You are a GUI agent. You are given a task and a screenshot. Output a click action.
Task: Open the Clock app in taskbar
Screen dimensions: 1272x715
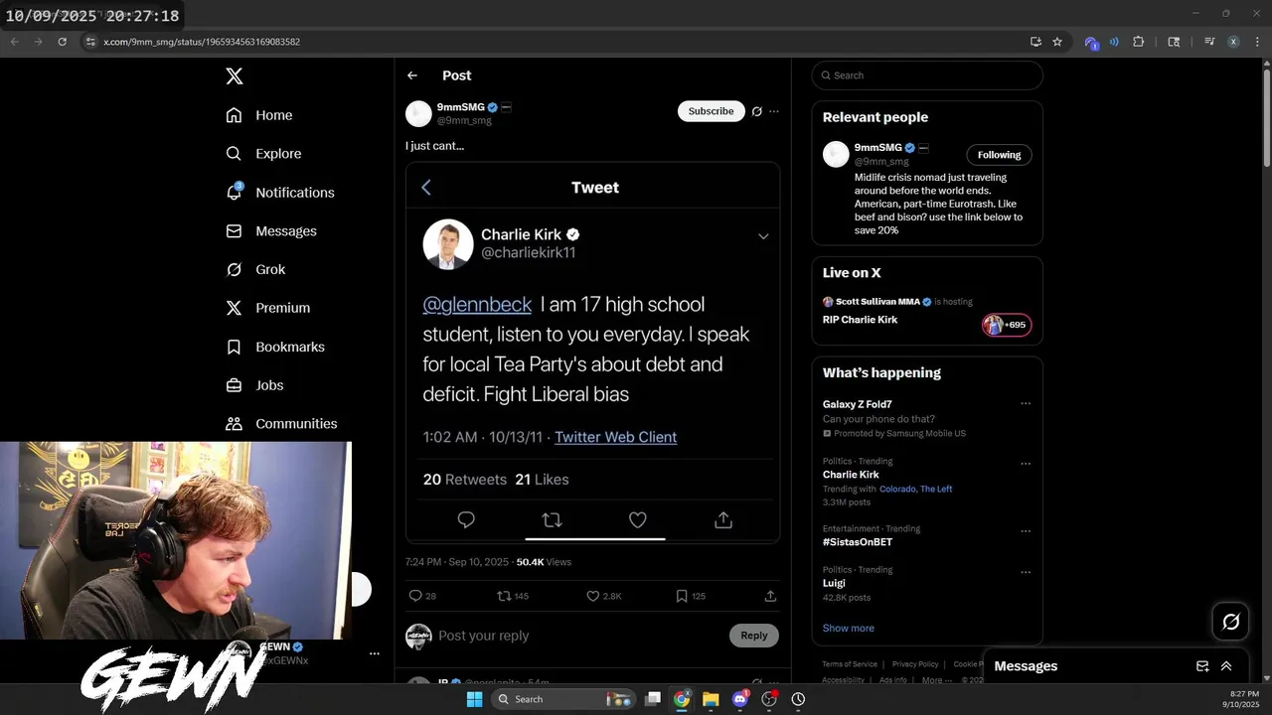(x=798, y=699)
